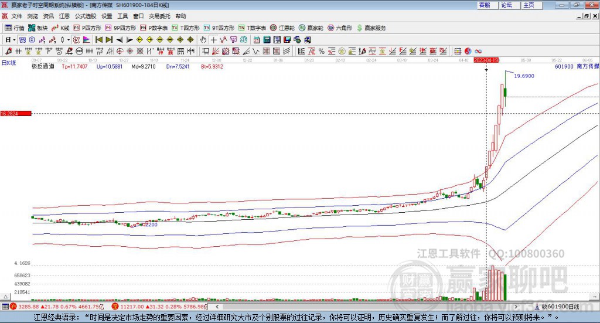
Task: Click the red-blue yin-yang icon
Action: coord(468,51)
